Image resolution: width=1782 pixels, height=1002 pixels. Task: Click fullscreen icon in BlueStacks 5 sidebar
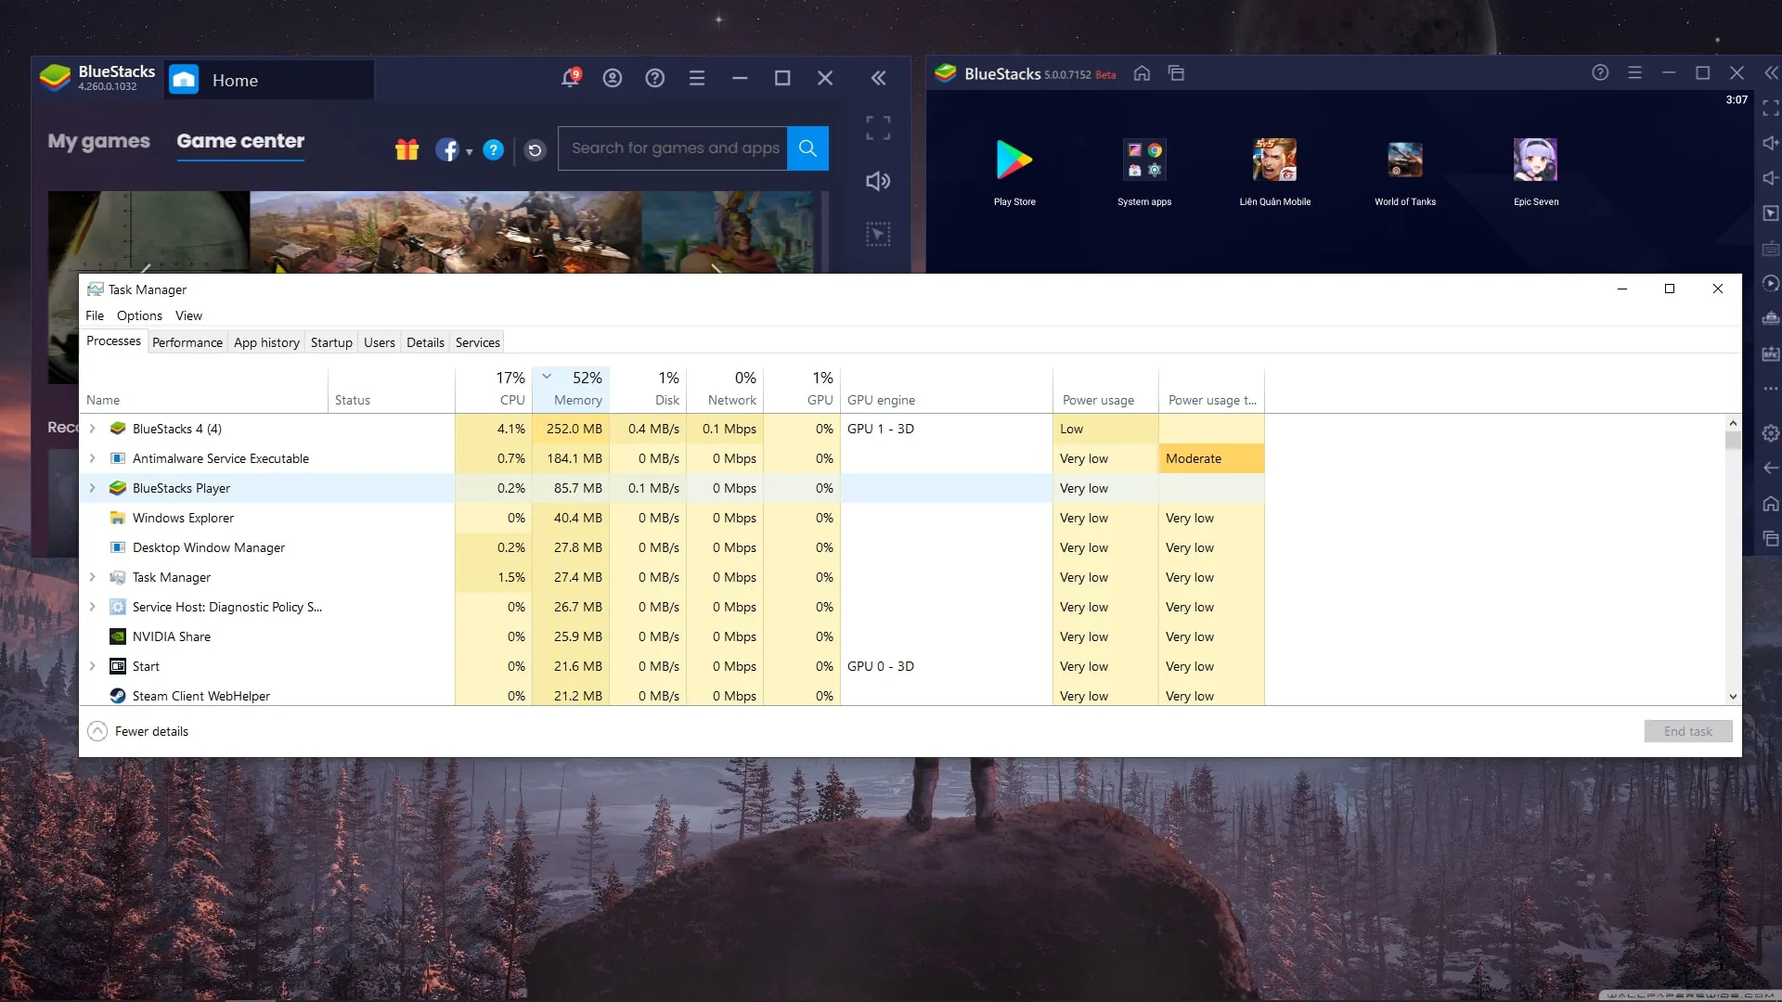(1771, 109)
